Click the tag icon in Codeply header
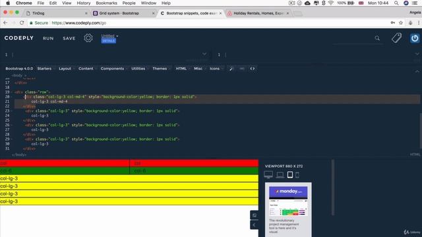Image resolution: width=422 pixels, height=237 pixels. tap(396, 38)
